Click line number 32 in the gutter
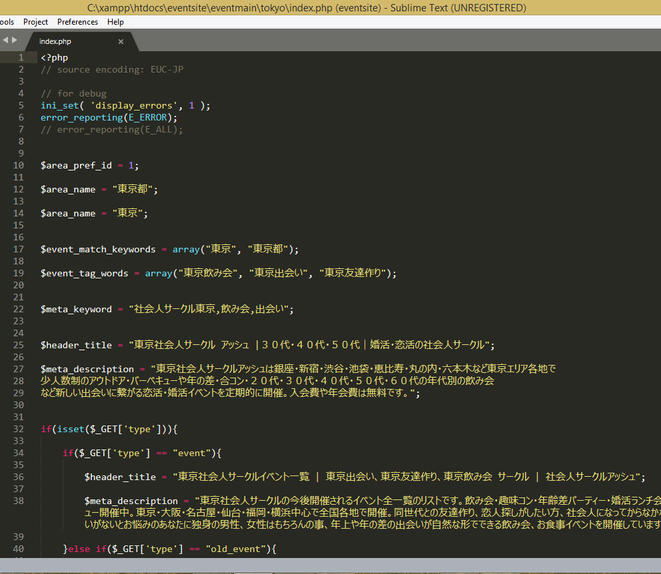The width and height of the screenshot is (661, 574). (x=19, y=429)
